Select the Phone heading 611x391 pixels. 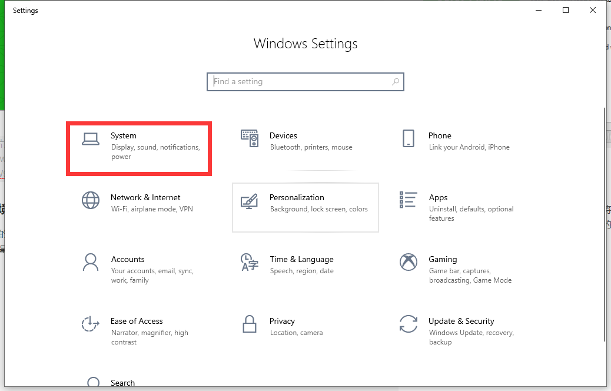(x=440, y=135)
